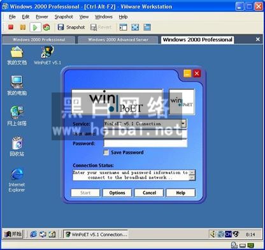265x250 pixels.
Task: Click the Help button in WinPoET dialog
Action: [180, 193]
